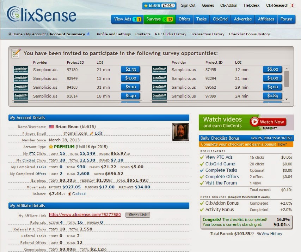Start the $1.40 survey
The height and width of the screenshot is (252, 301).
[x=130, y=96]
